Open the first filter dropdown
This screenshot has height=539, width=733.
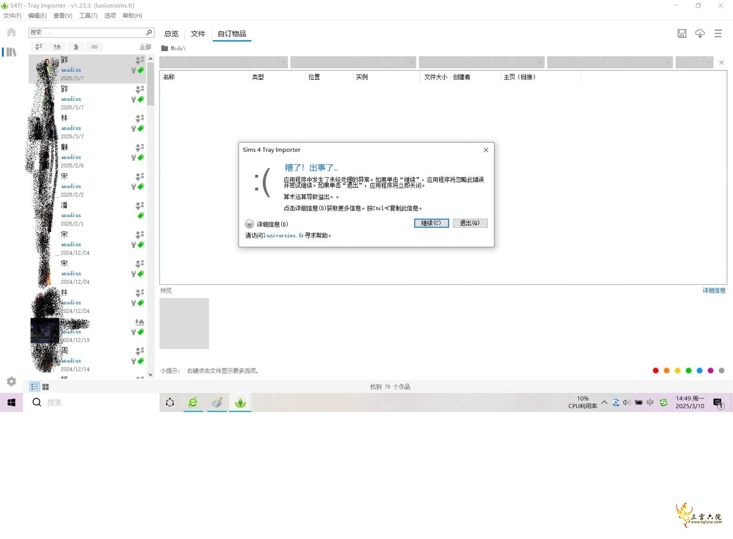point(223,62)
